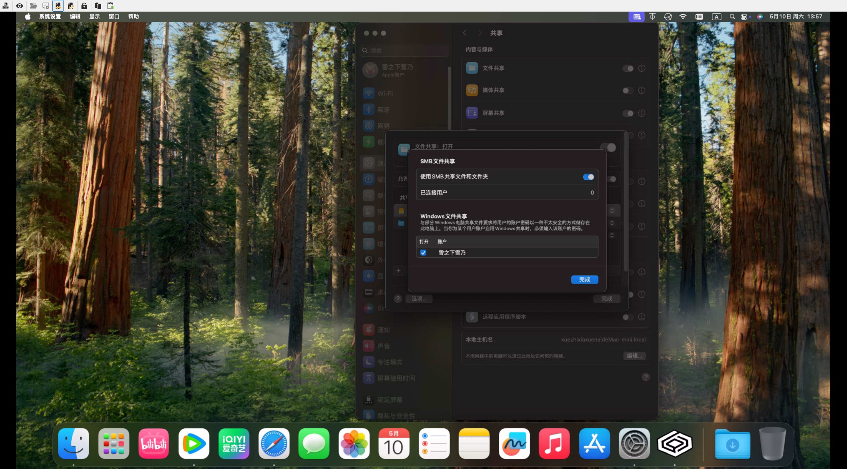
Task: Click the dimmed 选项... button
Action: [419, 299]
